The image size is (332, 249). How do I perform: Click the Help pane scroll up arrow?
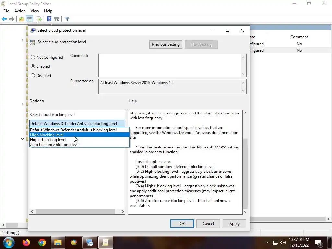(x=245, y=113)
